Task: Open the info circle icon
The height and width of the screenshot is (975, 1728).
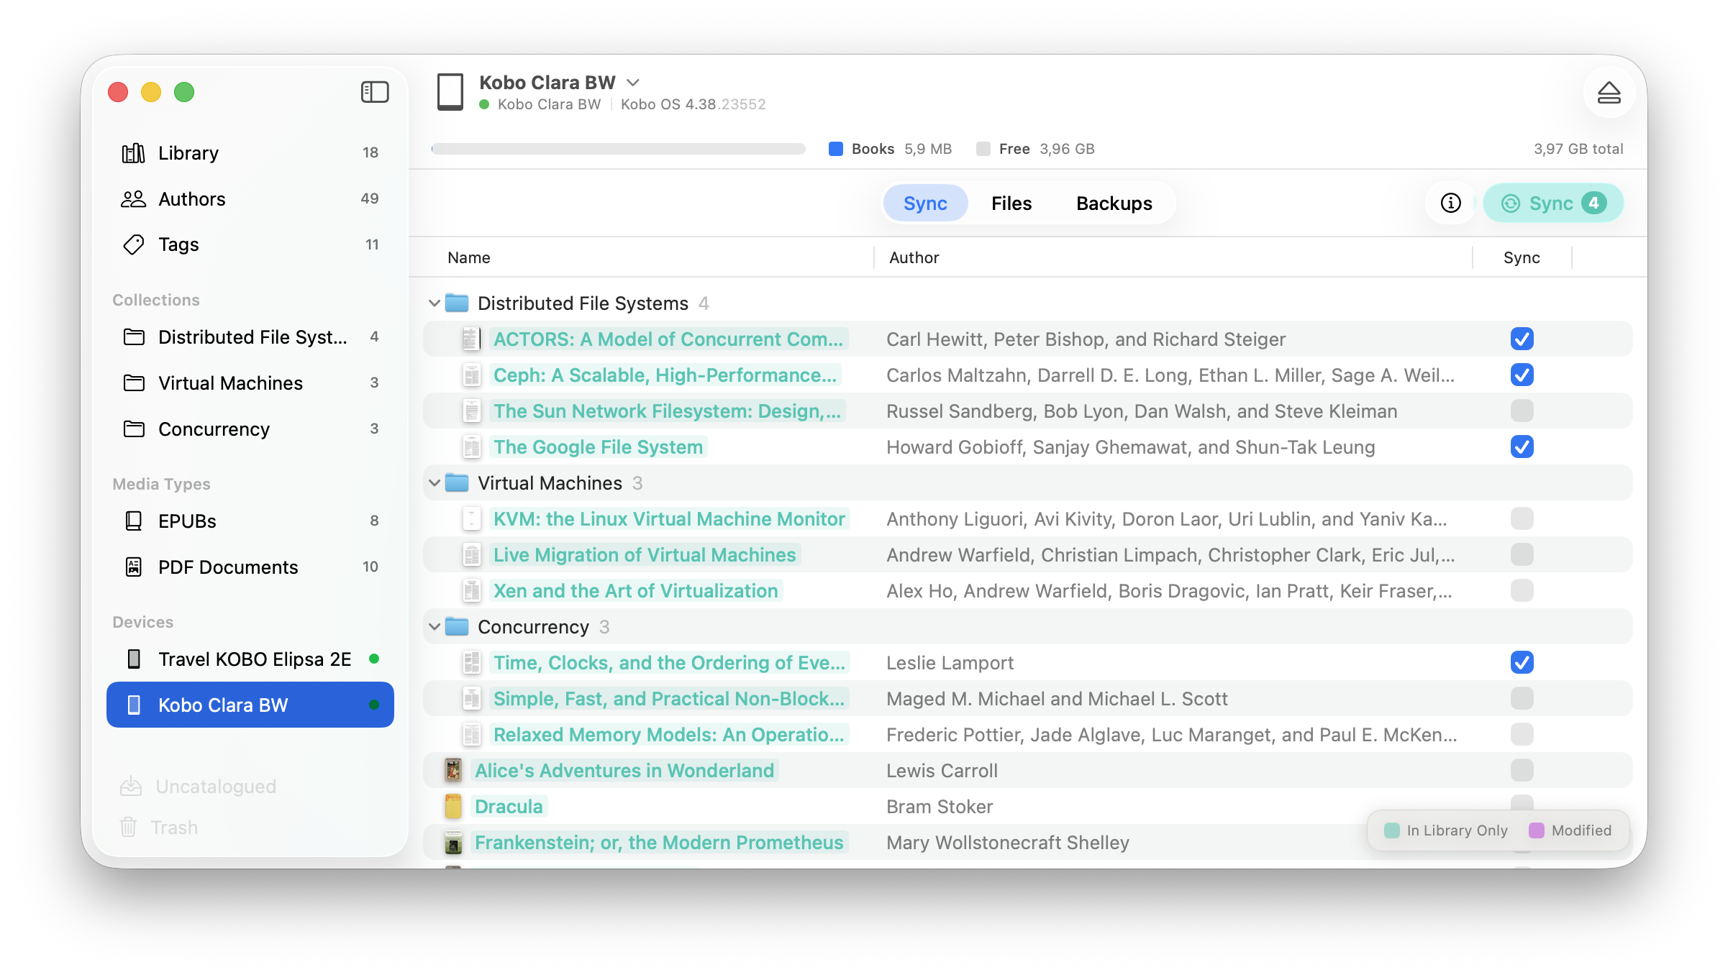Action: pyautogui.click(x=1450, y=203)
